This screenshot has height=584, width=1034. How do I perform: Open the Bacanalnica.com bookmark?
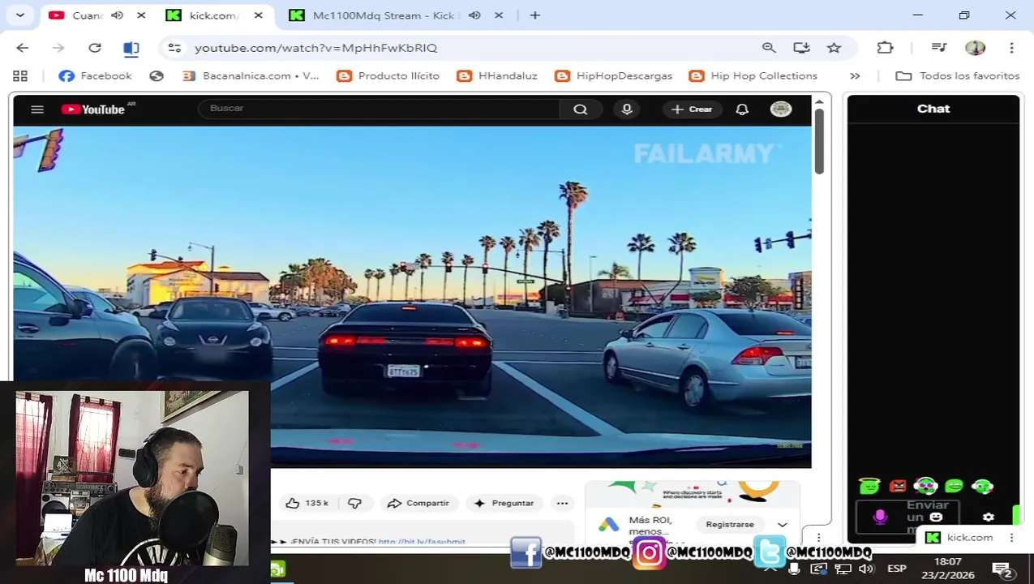(x=251, y=75)
